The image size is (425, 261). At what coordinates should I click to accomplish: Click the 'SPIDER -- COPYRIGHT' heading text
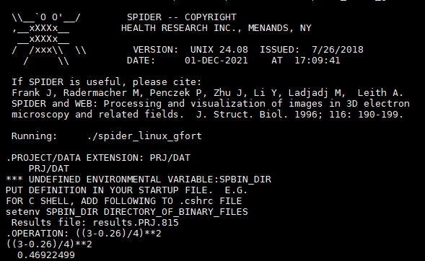[182, 17]
